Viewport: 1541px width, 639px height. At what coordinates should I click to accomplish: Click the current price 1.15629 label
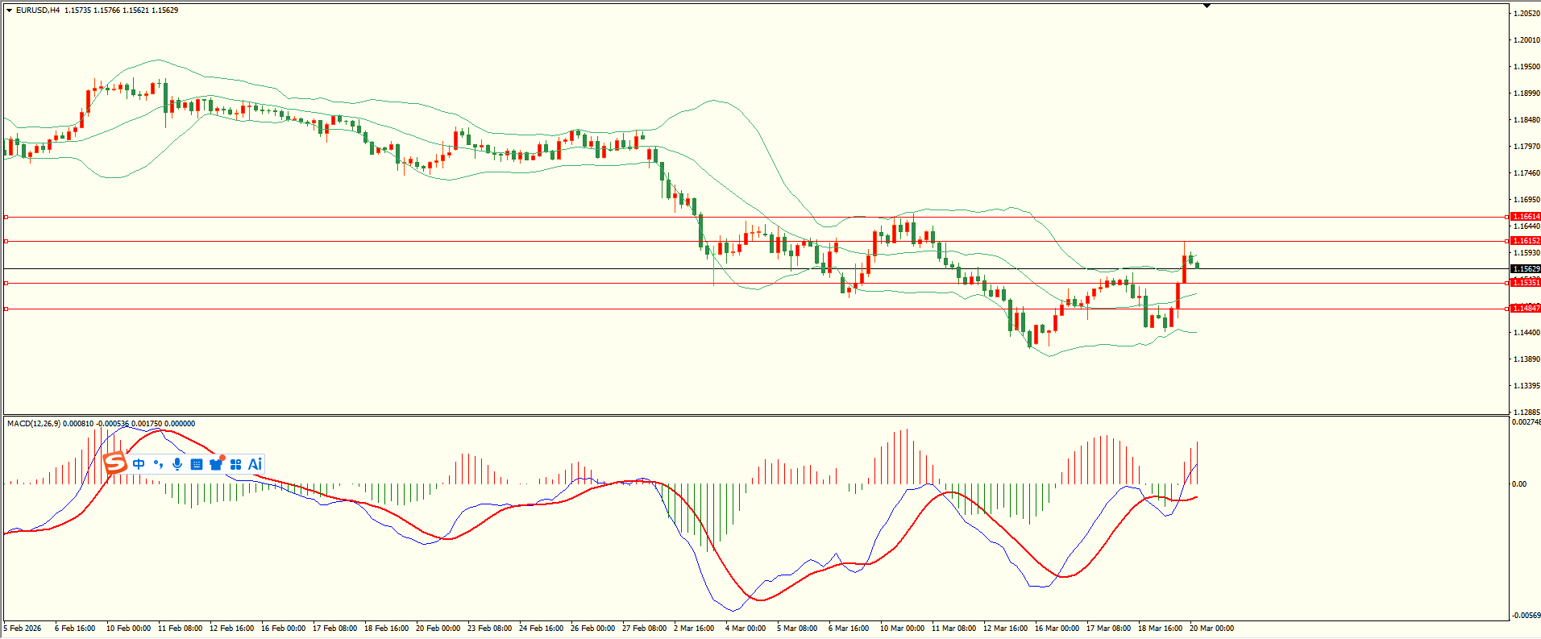(x=1525, y=269)
